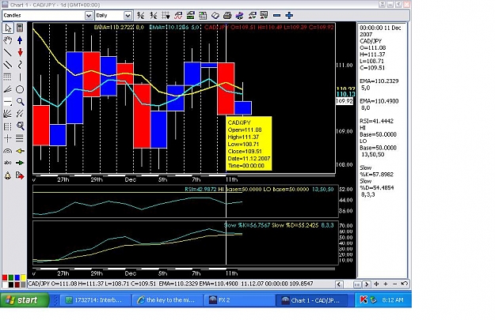Print the chart via printer icon
This screenshot has width=495, height=320.
(227, 15)
